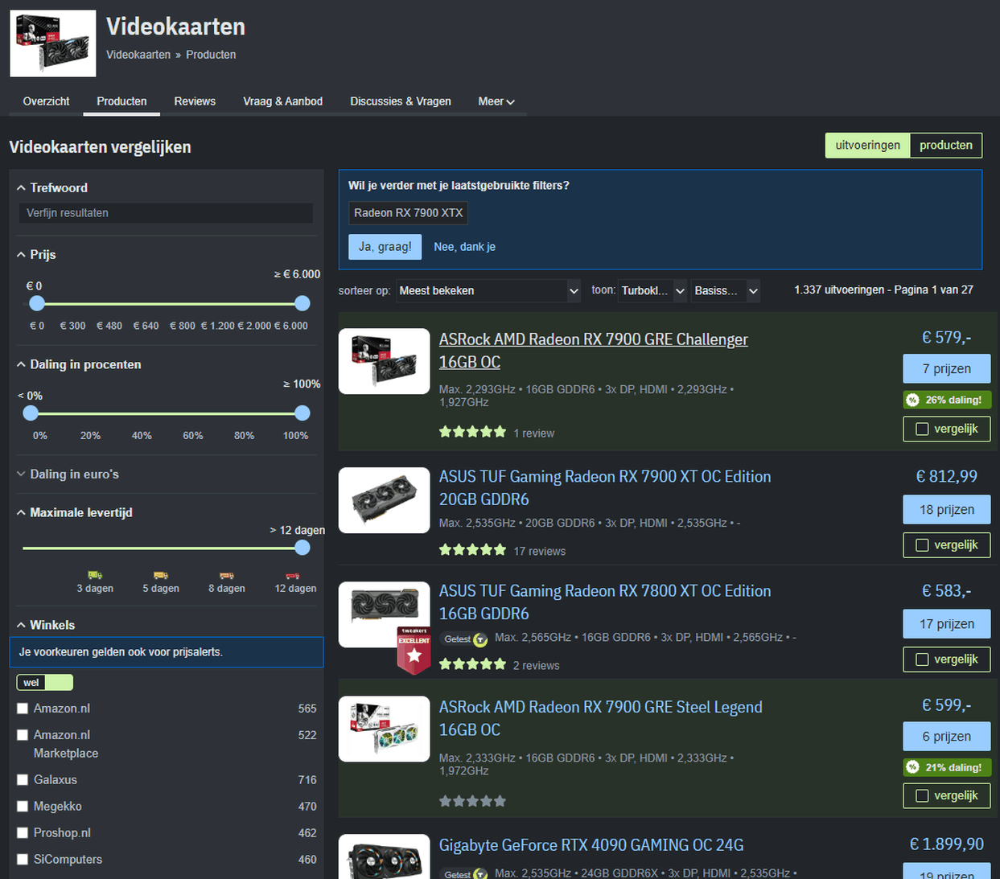Click the Radeon RX 7900 XTX filter chip
This screenshot has height=879, width=1000.
click(408, 213)
